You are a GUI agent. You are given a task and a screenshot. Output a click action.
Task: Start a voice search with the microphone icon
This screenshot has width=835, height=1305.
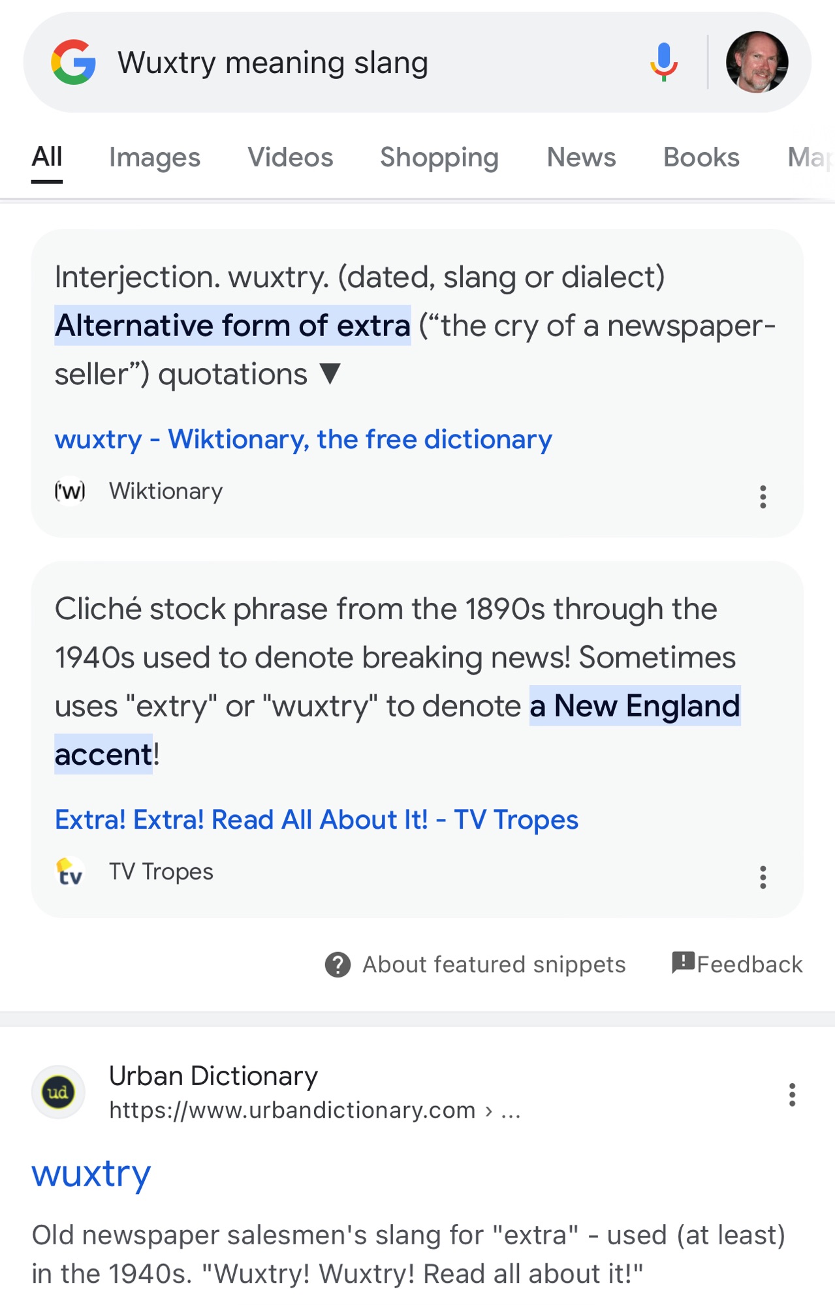tap(664, 62)
